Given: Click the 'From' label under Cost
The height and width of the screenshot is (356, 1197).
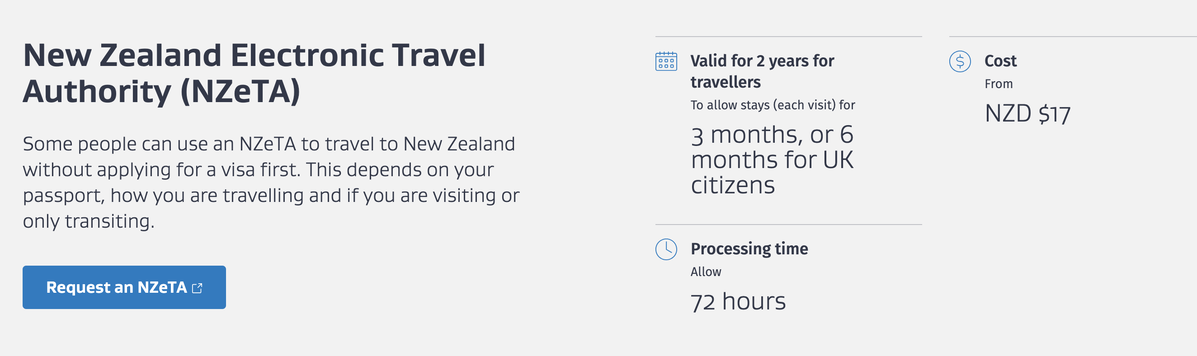Looking at the screenshot, I should click(x=999, y=84).
